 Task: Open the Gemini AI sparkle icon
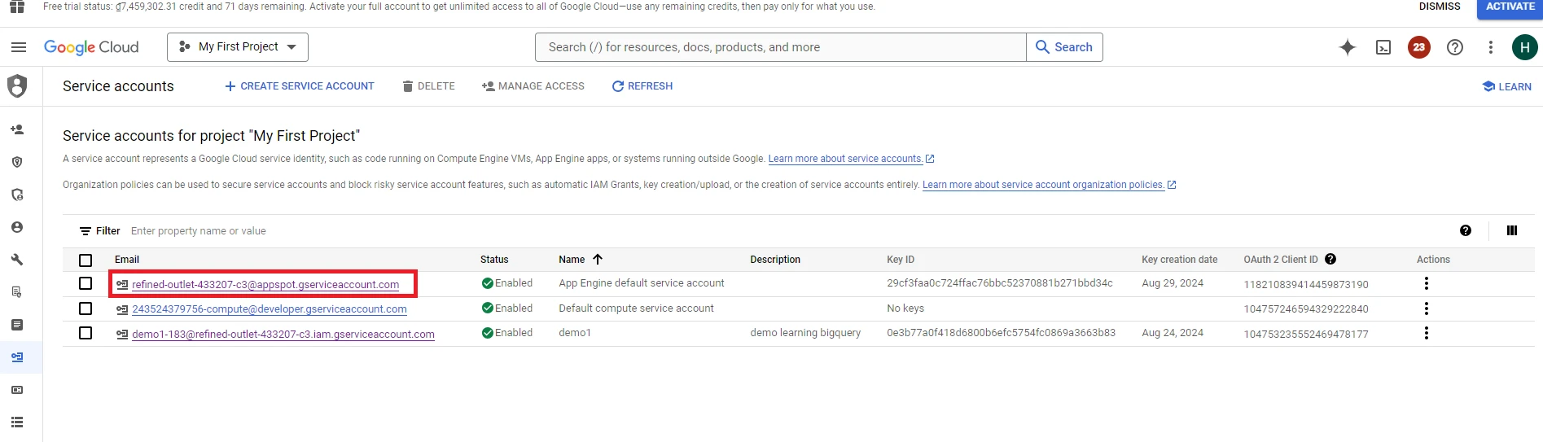[x=1348, y=47]
